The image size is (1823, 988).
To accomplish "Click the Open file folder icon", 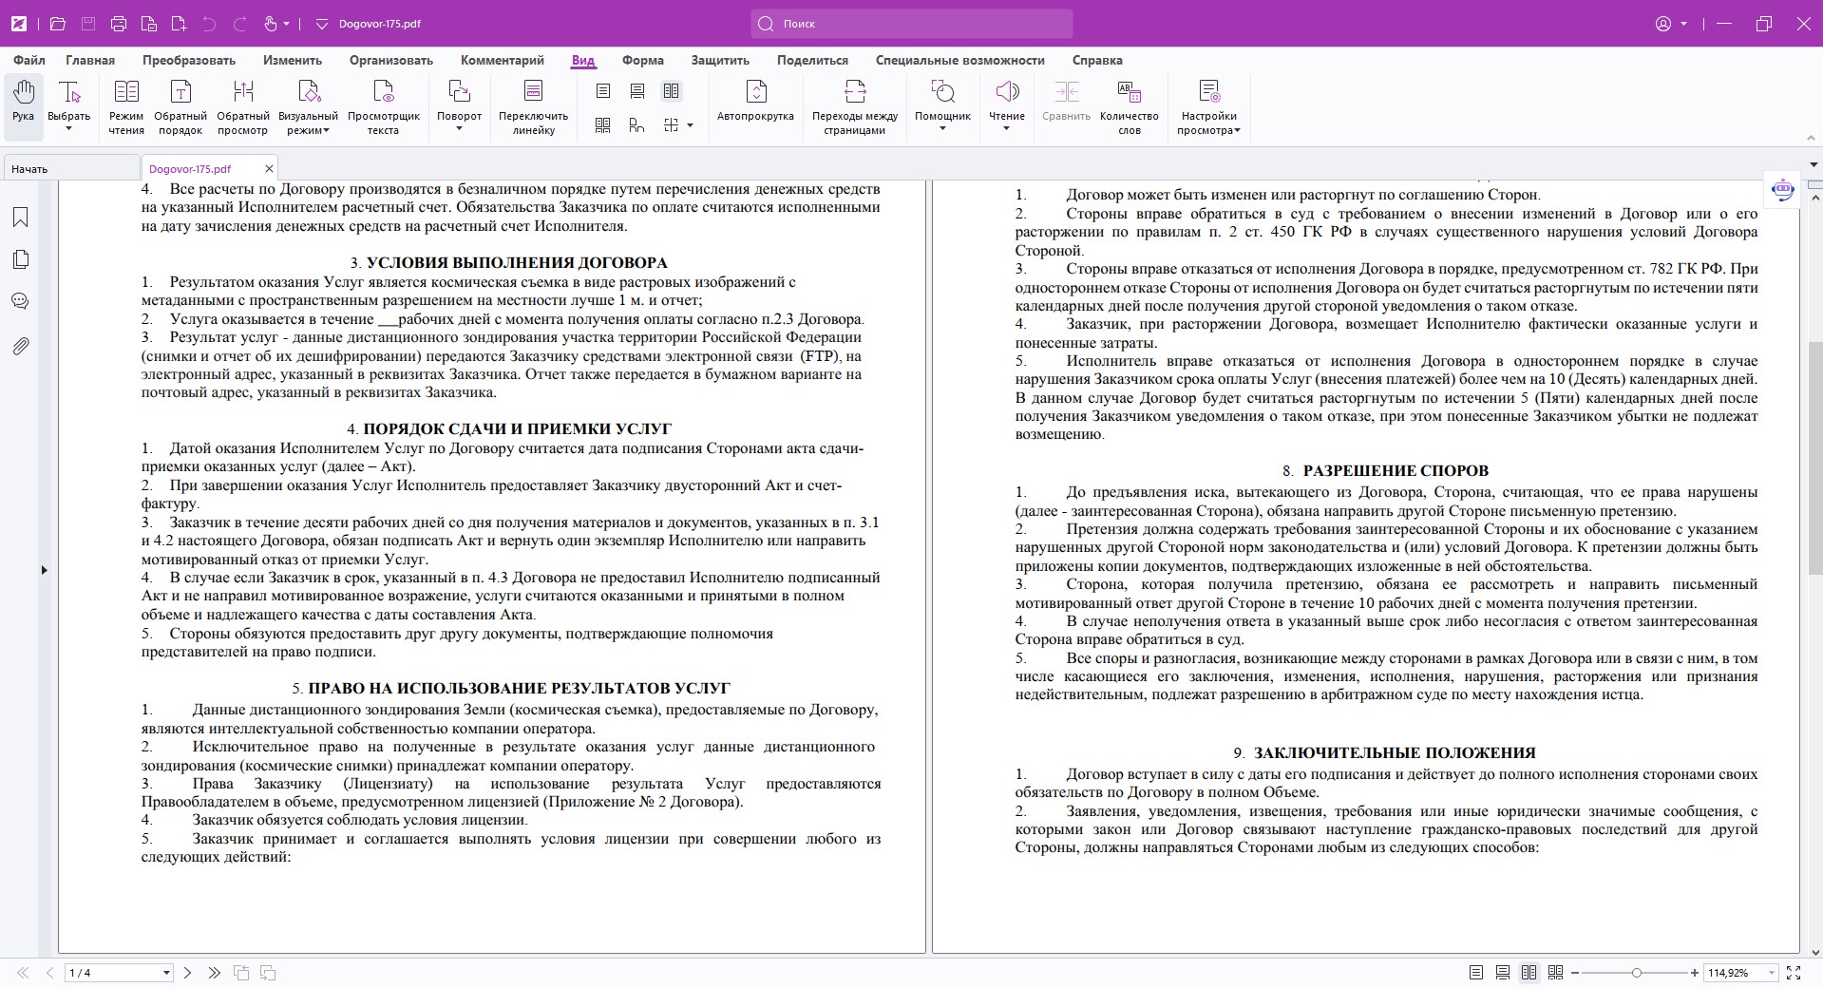I will (x=57, y=24).
